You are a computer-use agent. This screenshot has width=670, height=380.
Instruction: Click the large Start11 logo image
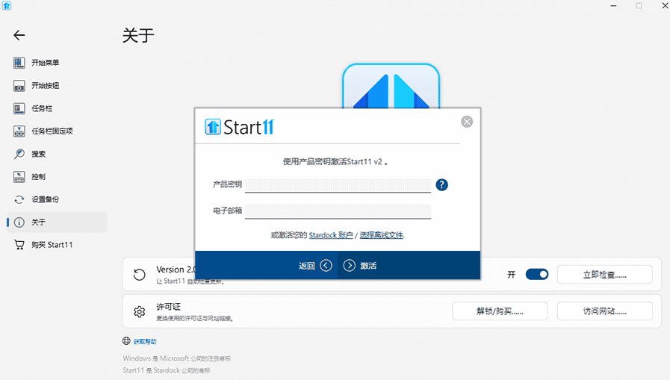pyautogui.click(x=391, y=86)
